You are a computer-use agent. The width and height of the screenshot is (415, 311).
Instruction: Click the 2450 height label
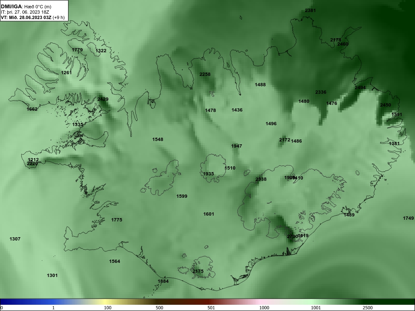click(386, 105)
